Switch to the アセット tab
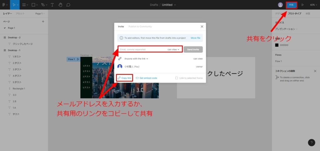The height and width of the screenshot is (151, 320). 20,13
